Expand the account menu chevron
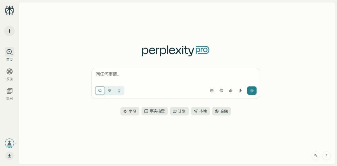Viewport: 337px width, 166px height. [16, 143]
